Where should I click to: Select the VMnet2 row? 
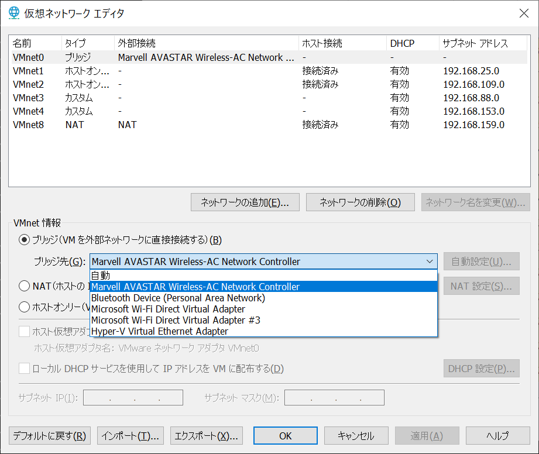(269, 84)
